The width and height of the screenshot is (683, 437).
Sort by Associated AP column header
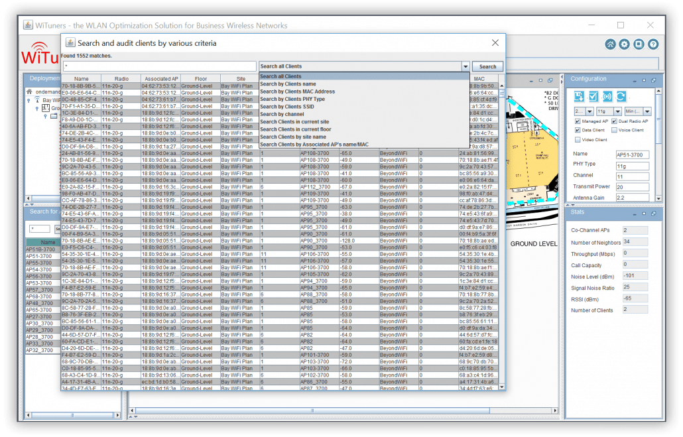[161, 79]
